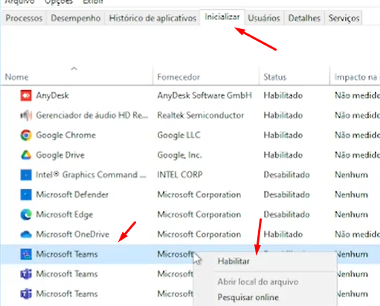Viewport: 380px width, 306px height.
Task: Select the Intel Graphics Command icon
Action: pos(26,175)
